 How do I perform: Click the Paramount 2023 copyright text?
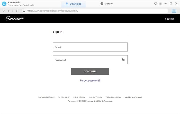click(90, 101)
